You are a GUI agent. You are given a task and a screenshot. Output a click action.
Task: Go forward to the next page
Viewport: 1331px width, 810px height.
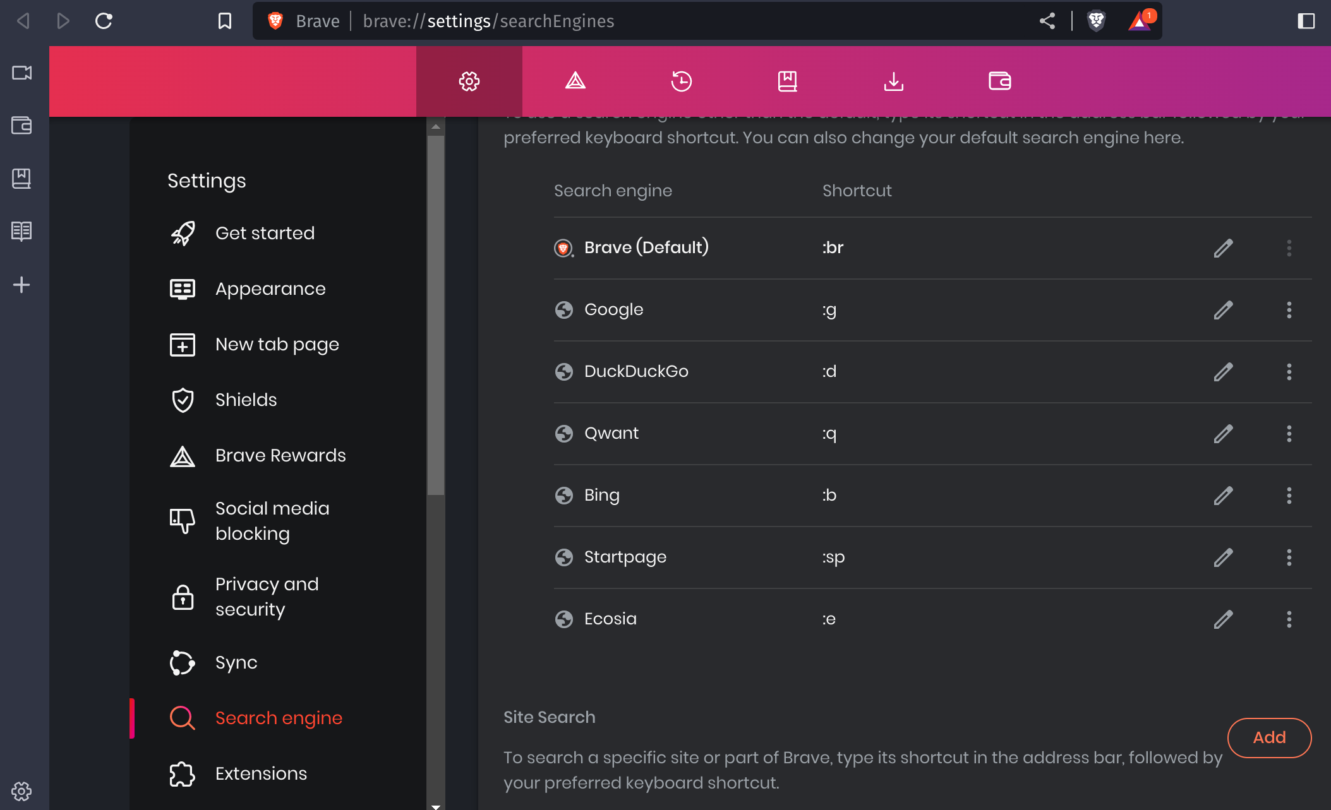coord(63,21)
